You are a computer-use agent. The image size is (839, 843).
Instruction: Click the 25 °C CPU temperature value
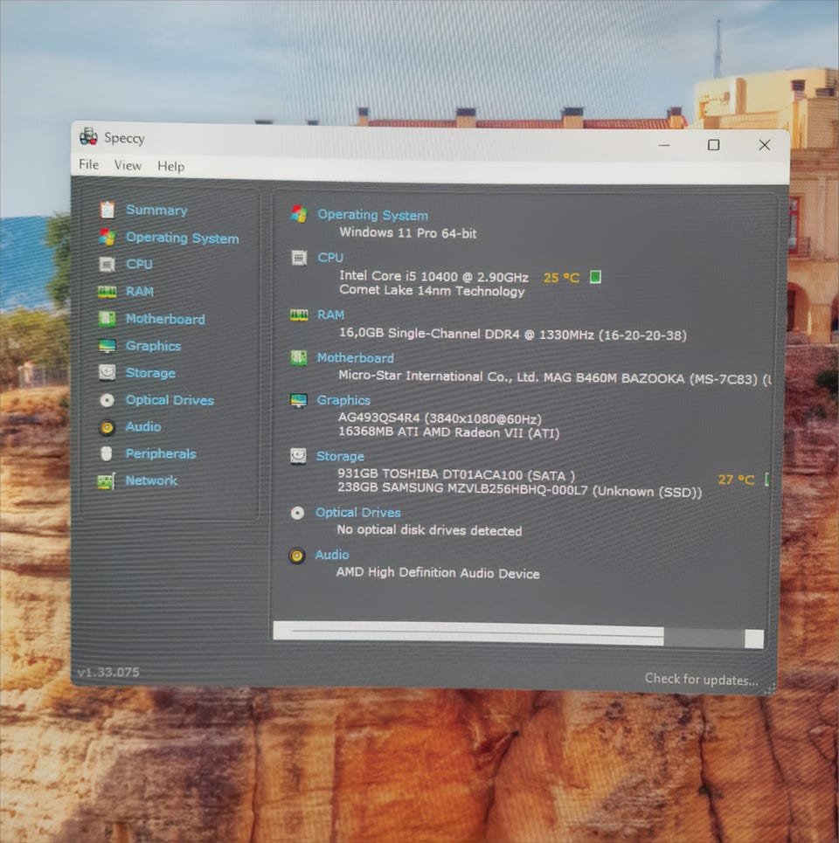pos(561,278)
